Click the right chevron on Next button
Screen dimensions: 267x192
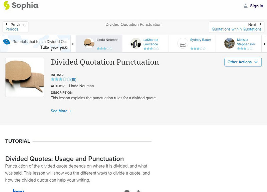[x=260, y=24]
